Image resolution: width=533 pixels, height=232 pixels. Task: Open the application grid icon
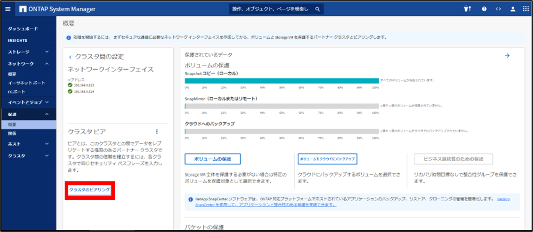click(x=526, y=9)
